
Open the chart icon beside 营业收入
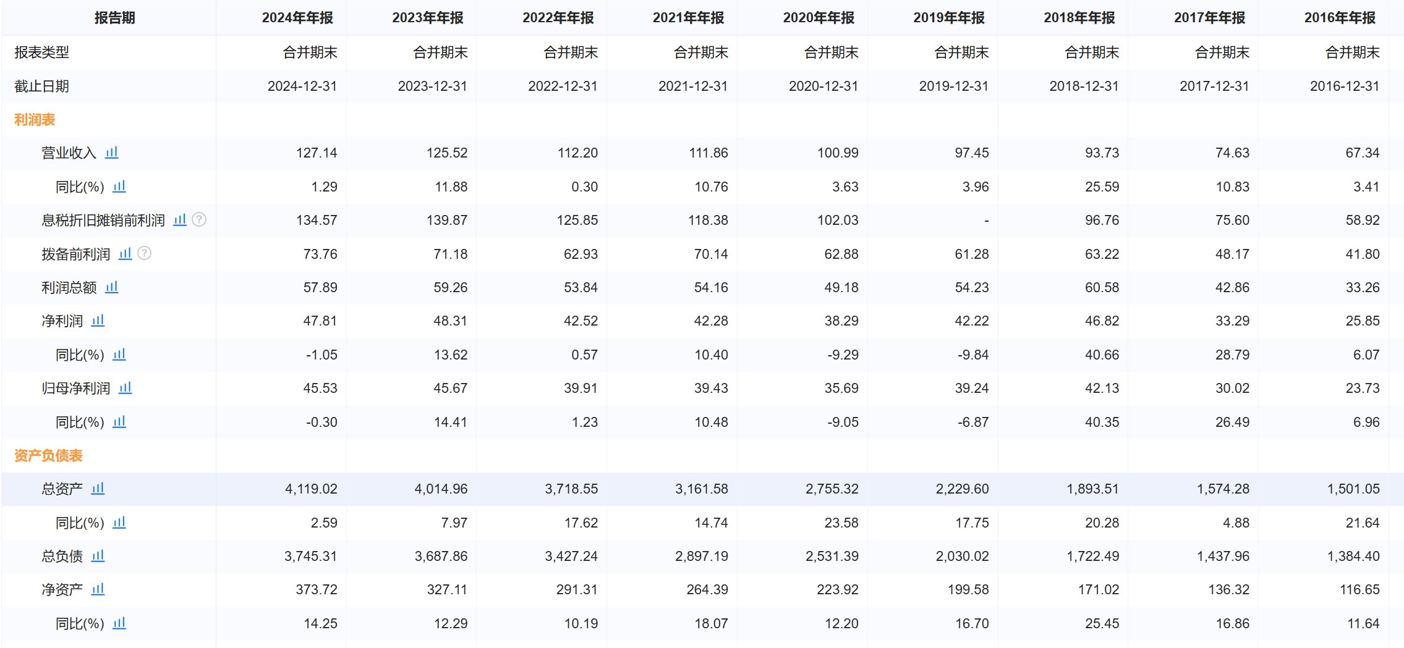coord(111,153)
